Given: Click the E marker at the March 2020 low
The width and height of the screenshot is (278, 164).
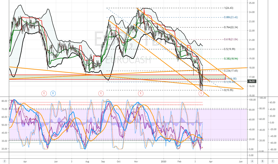Looking at the screenshot, I should click(201, 93).
